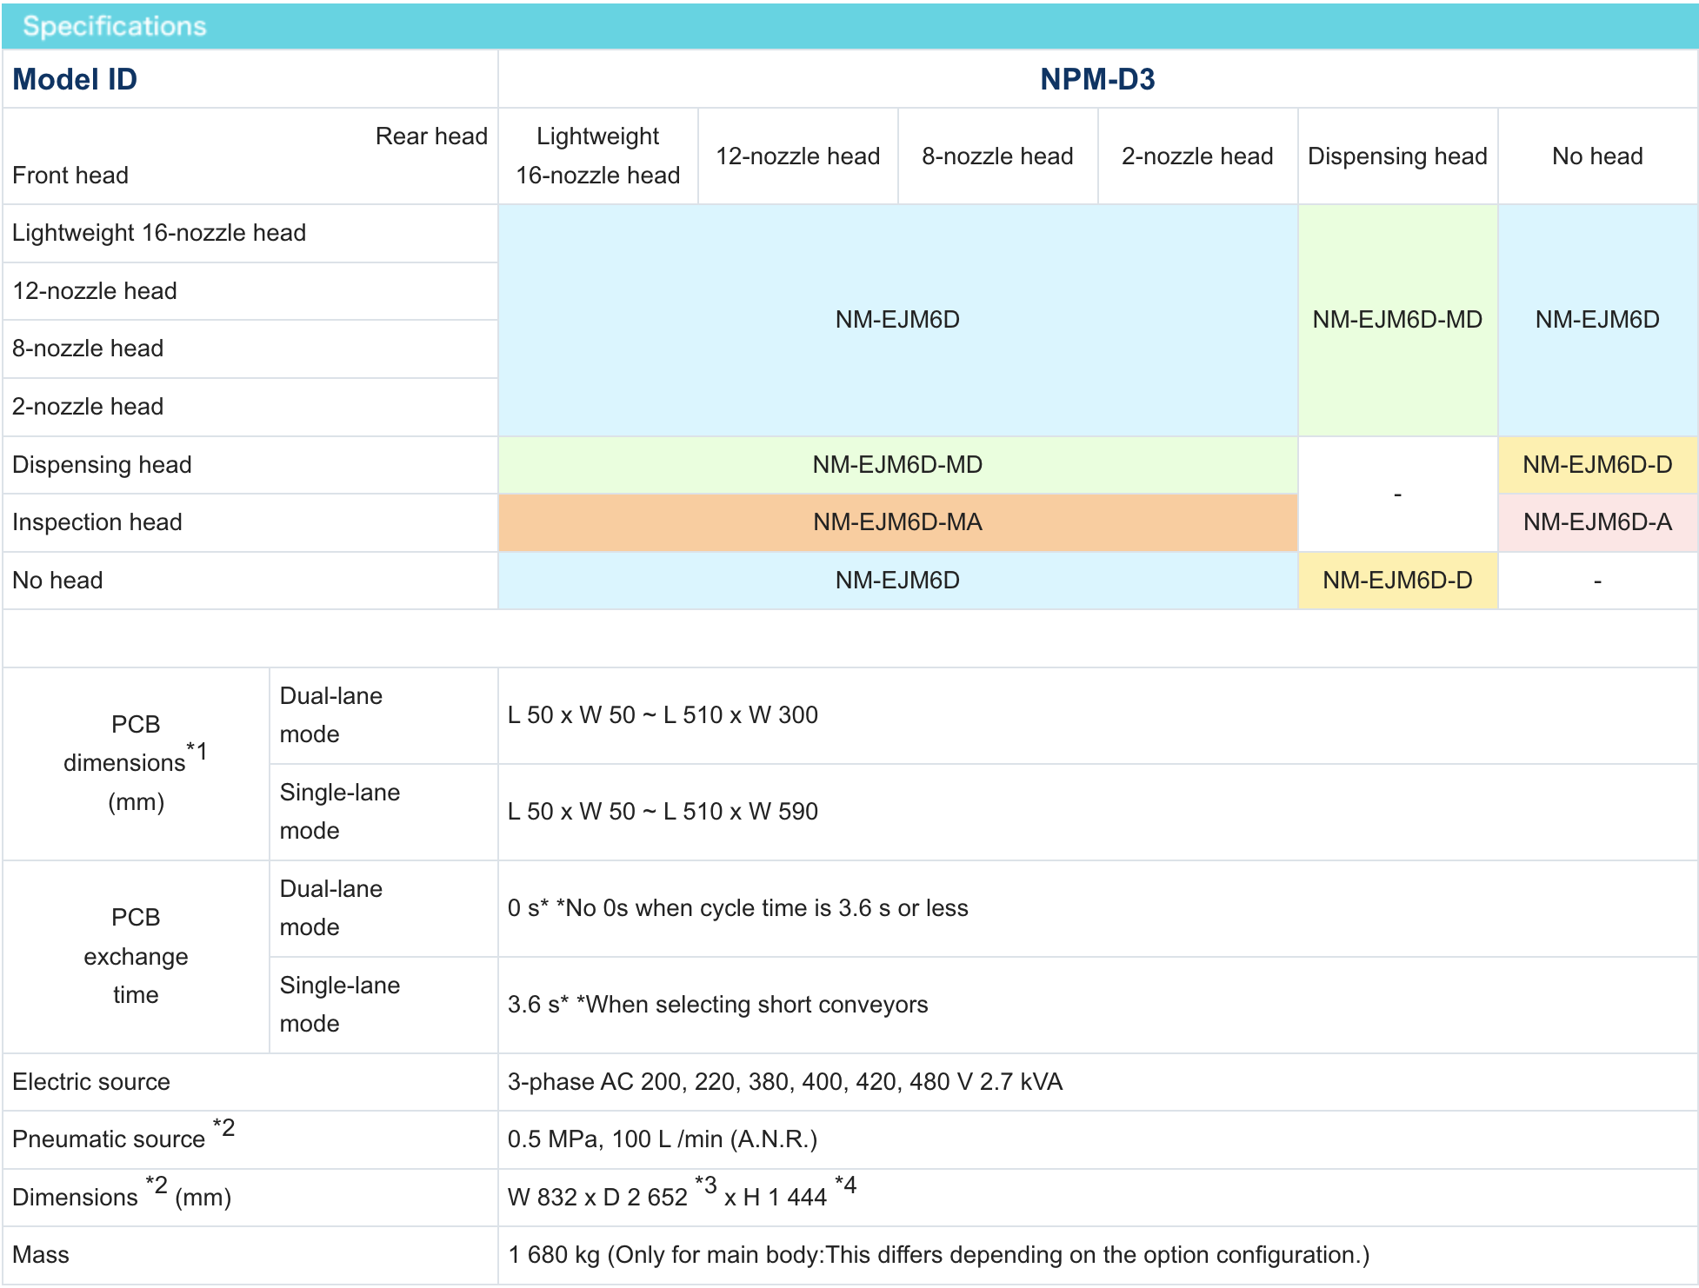
Task: Click the "No head" column header
Action: click(x=1597, y=156)
